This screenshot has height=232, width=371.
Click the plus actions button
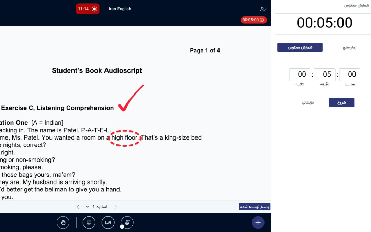258,222
